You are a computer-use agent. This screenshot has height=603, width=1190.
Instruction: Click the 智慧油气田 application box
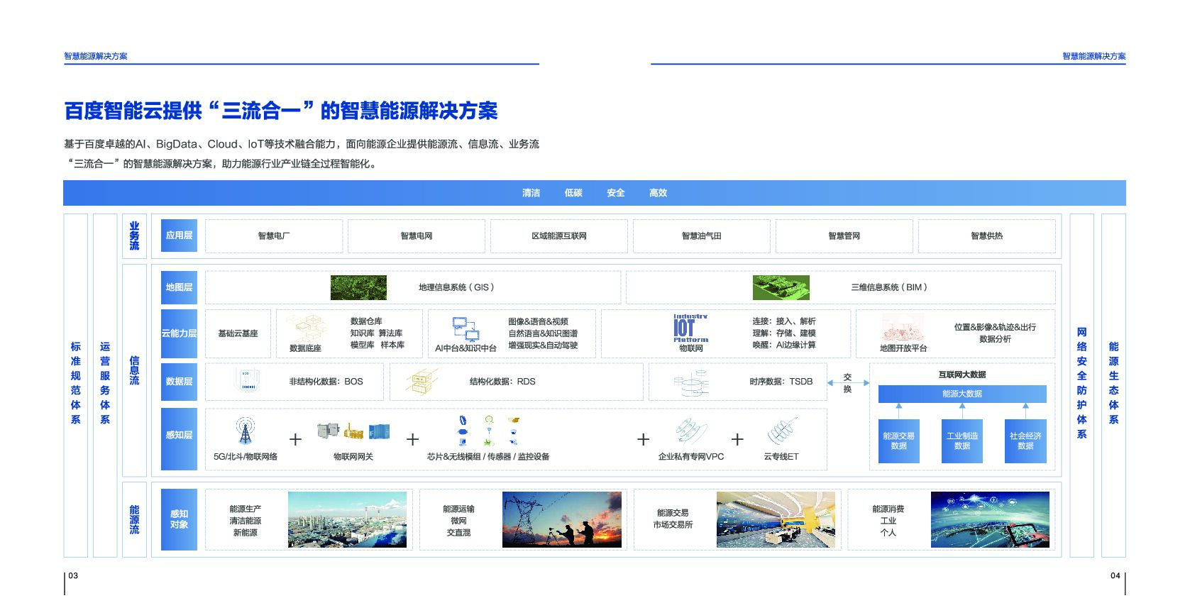pos(702,236)
